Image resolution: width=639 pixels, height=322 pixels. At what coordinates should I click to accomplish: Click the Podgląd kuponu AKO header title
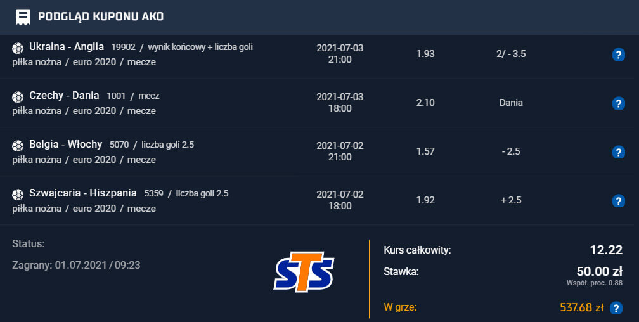(101, 16)
